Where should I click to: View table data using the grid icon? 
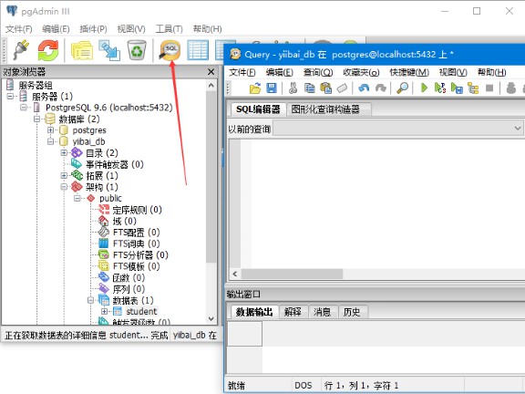point(198,50)
